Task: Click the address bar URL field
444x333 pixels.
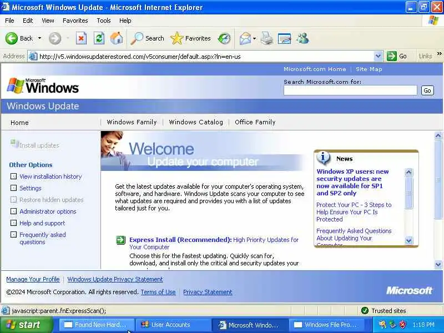Action: click(x=206, y=57)
